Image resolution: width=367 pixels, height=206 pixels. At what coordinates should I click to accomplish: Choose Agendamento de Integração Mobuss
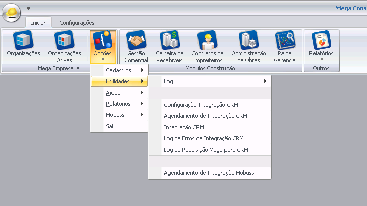tap(210, 173)
